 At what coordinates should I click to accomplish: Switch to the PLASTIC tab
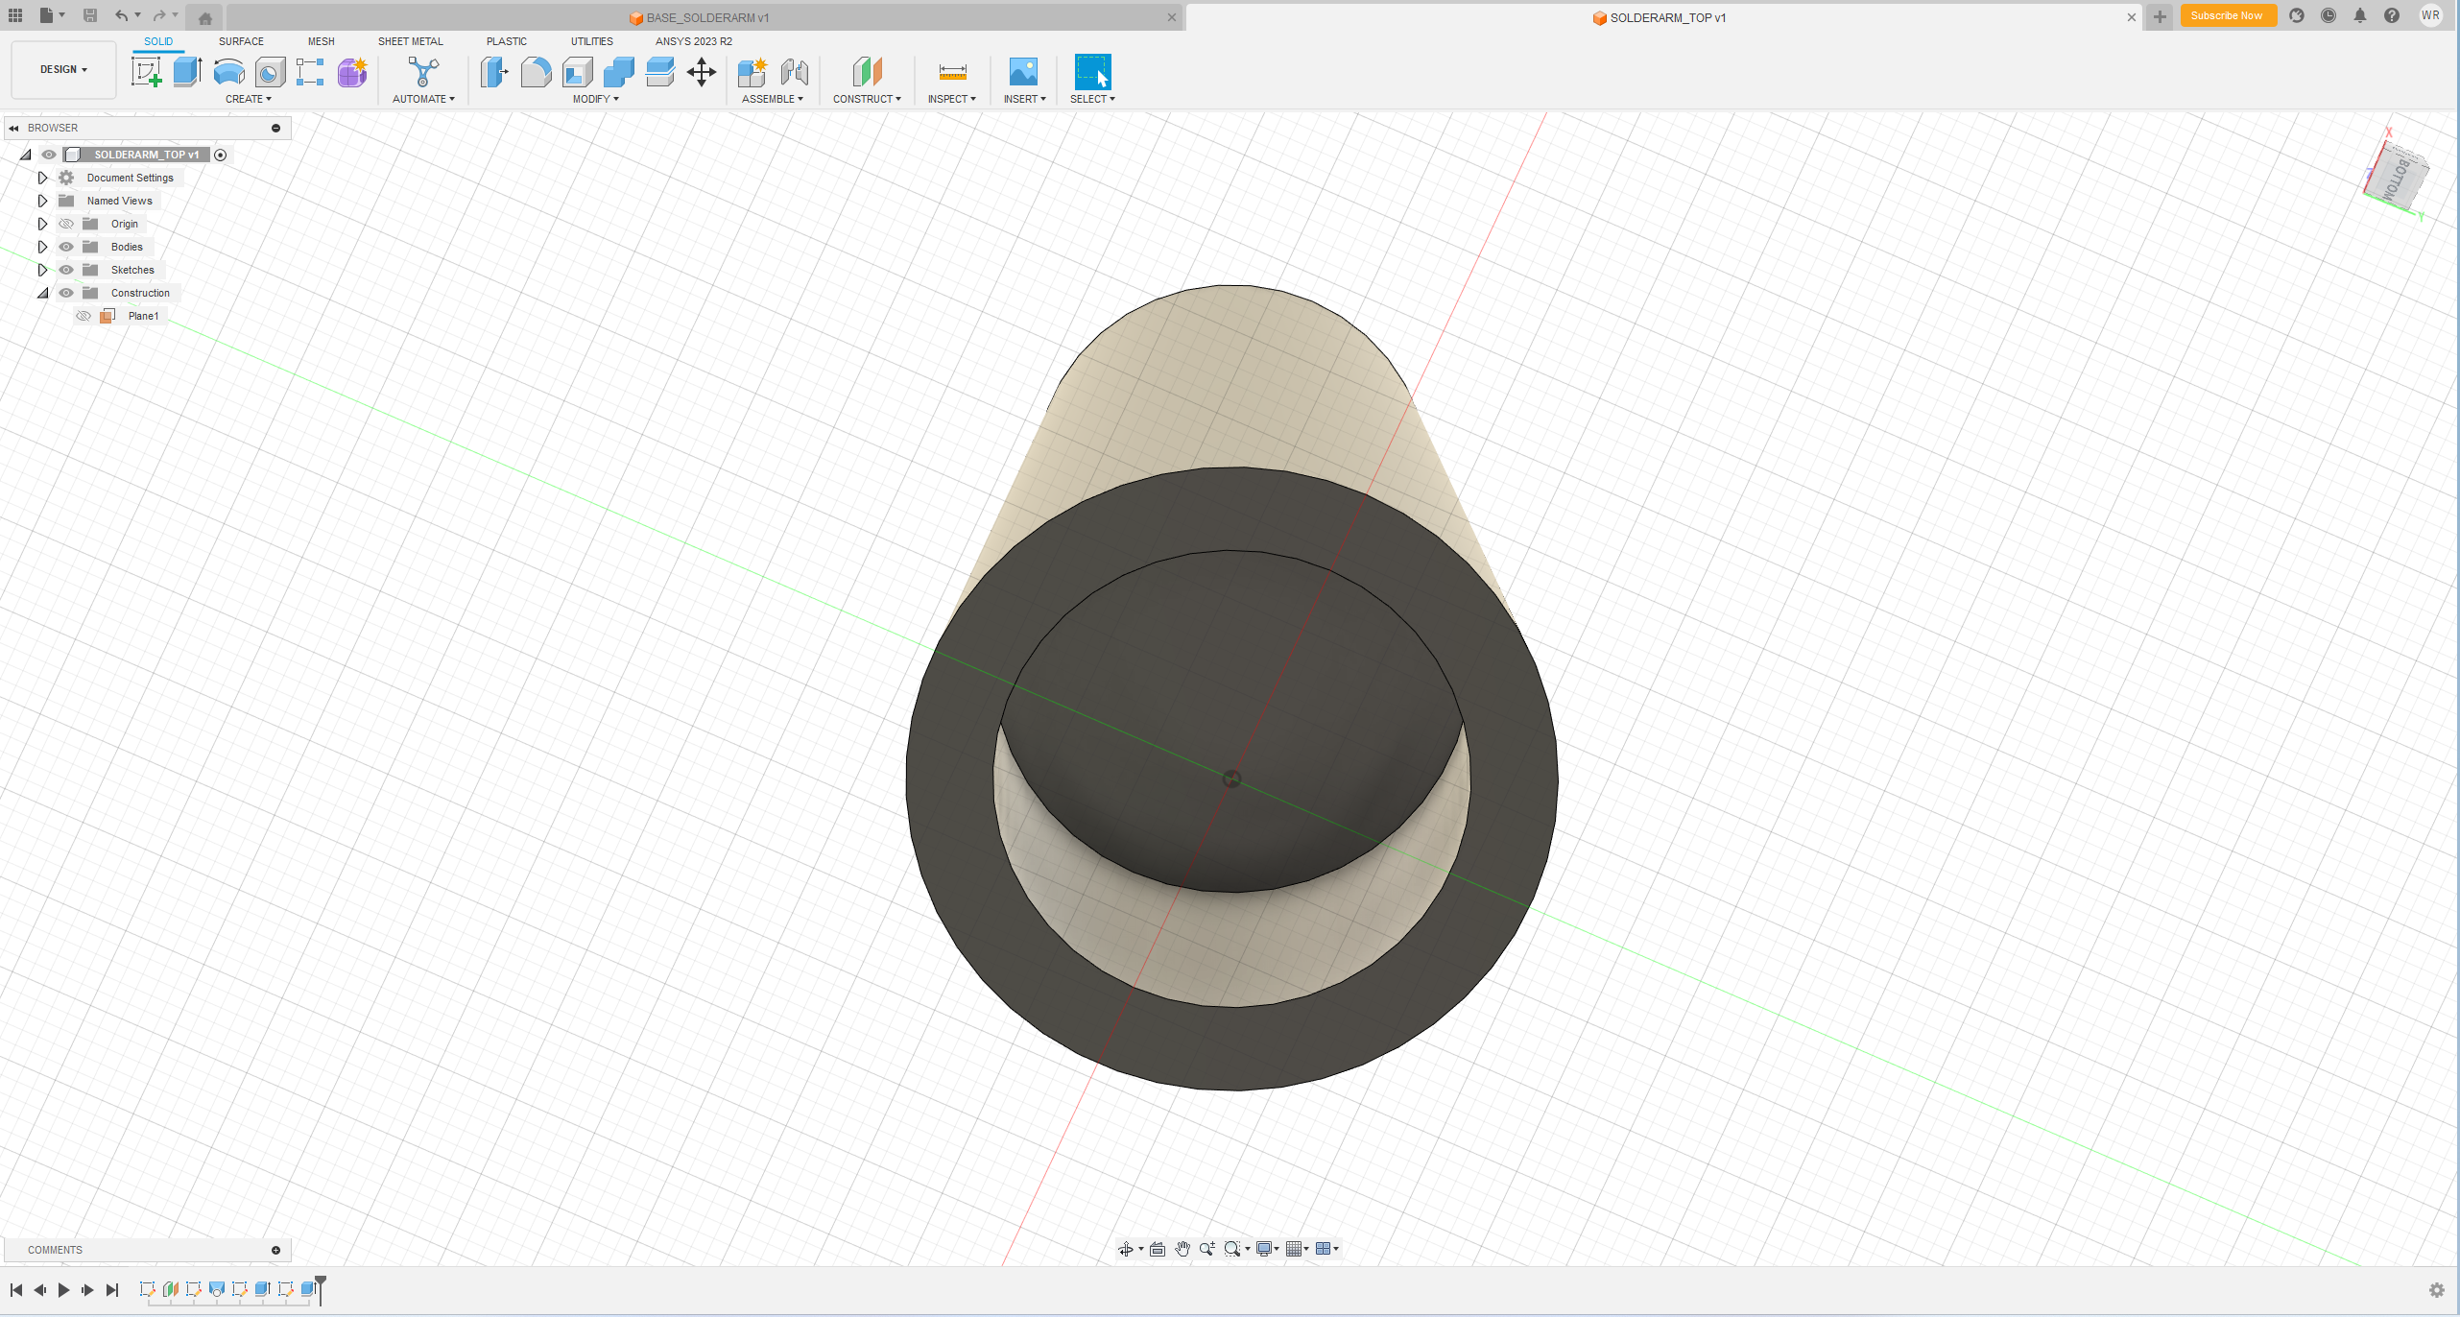(x=506, y=41)
